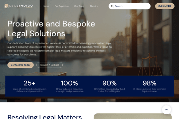Click the Request A Callback button
Screen dimensions: 179x119
[x=49, y=65]
